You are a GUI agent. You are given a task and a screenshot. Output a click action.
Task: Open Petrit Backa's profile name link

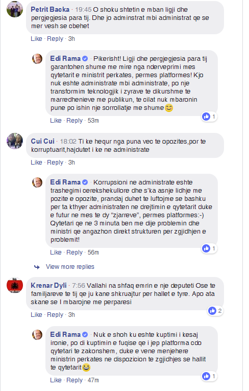point(50,10)
